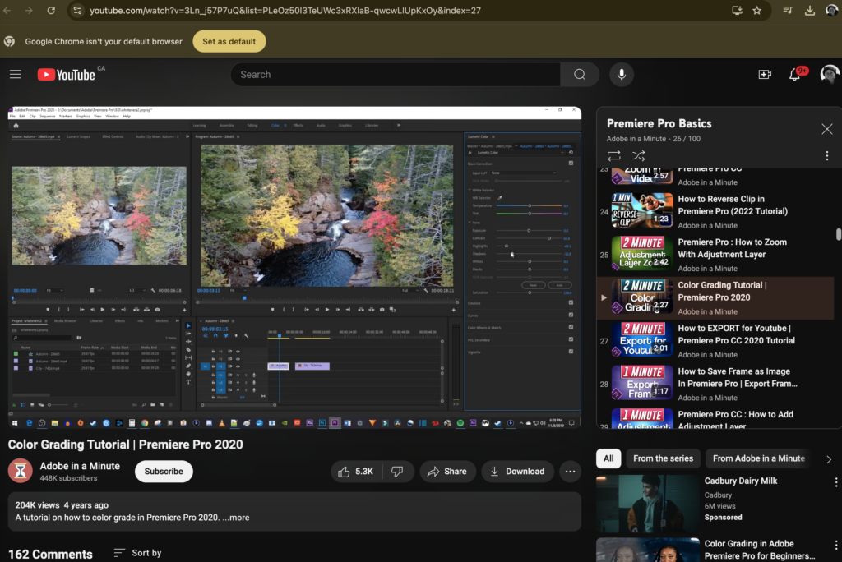Open options for Color Grading for Beginners video

(x=835, y=545)
